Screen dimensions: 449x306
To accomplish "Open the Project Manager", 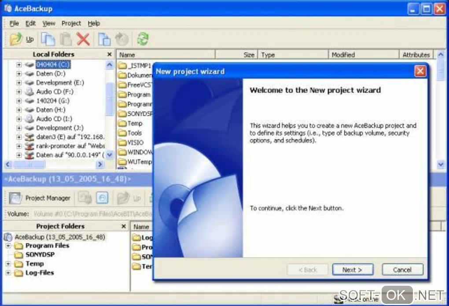I will point(40,198).
